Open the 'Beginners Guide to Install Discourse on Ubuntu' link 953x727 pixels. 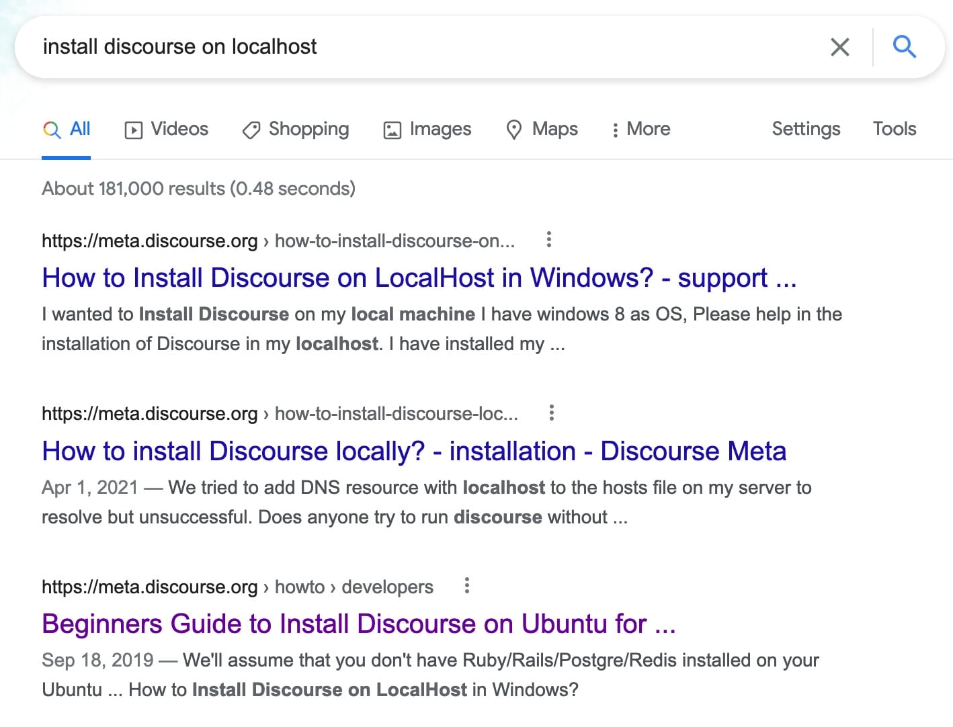359,624
